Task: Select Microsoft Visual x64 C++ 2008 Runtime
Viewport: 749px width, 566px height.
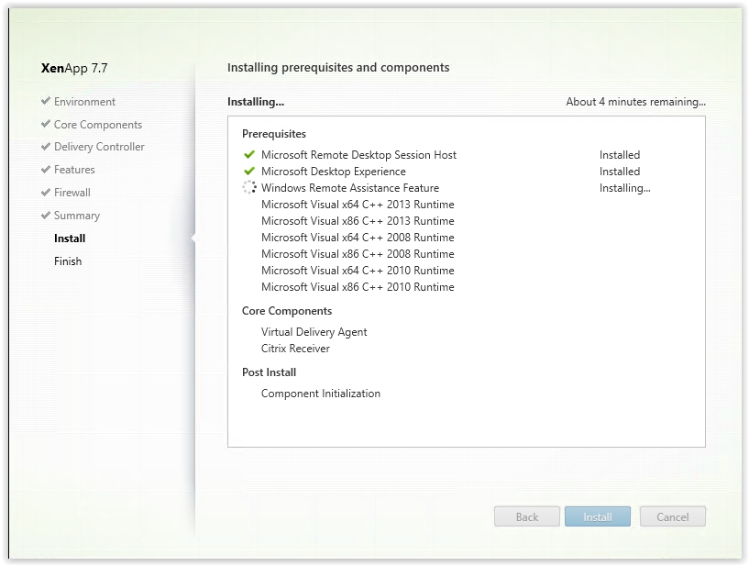Action: (358, 238)
